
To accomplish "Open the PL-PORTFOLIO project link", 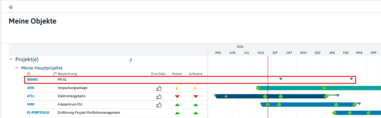I will point(38,112).
